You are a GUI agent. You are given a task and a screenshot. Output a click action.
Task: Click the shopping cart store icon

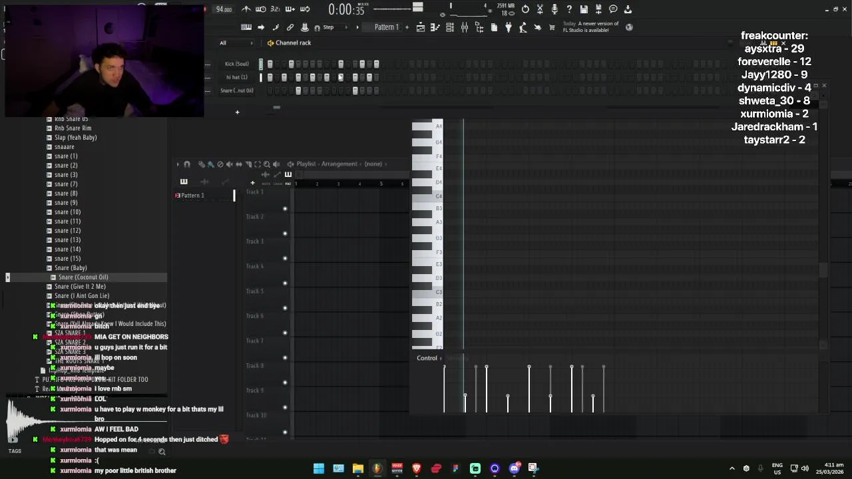(x=552, y=27)
